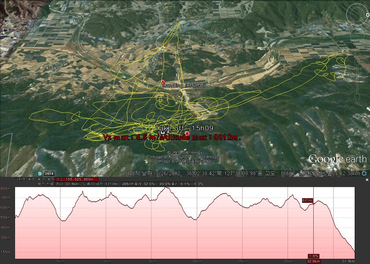Click the range totals '37.4km' distance value

tap(72, 184)
